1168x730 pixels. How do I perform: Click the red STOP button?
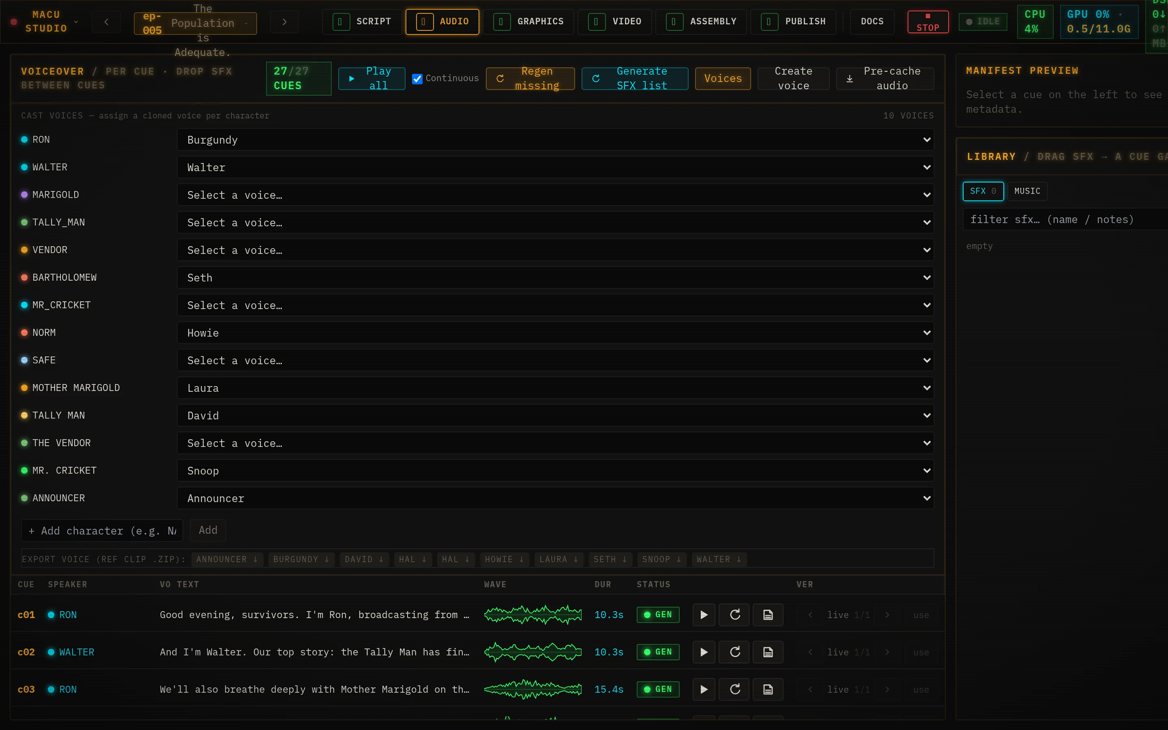[928, 22]
